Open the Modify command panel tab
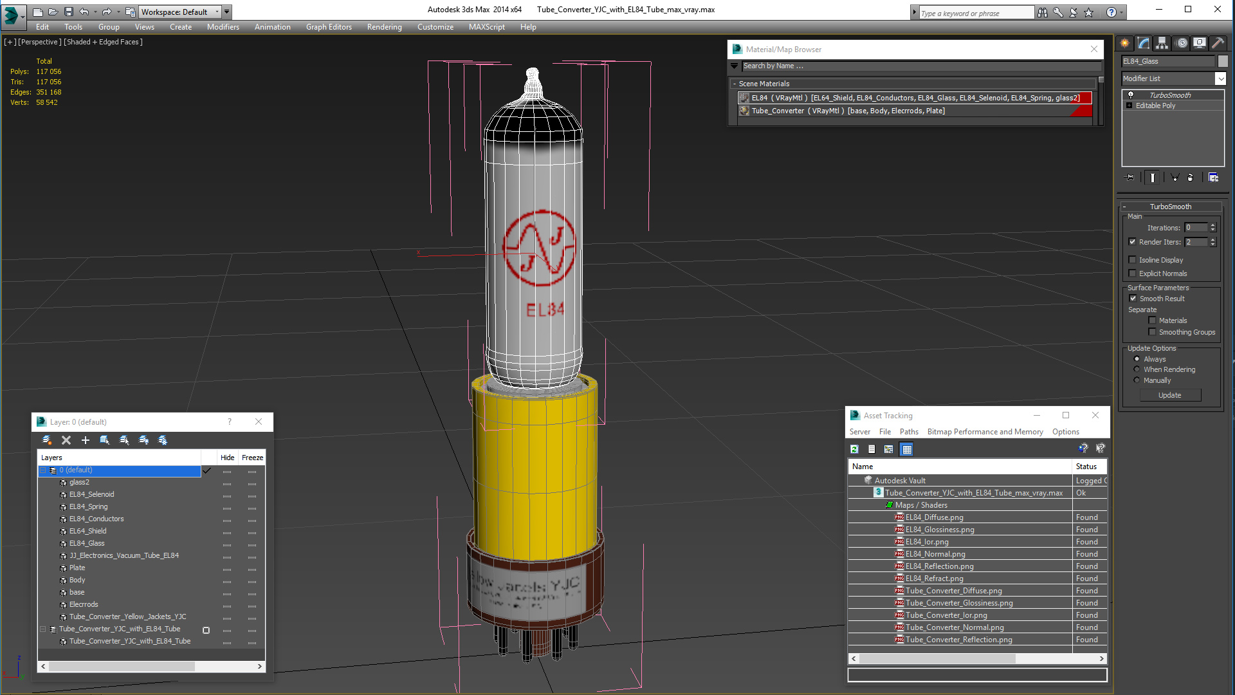The image size is (1235, 695). pos(1144,43)
